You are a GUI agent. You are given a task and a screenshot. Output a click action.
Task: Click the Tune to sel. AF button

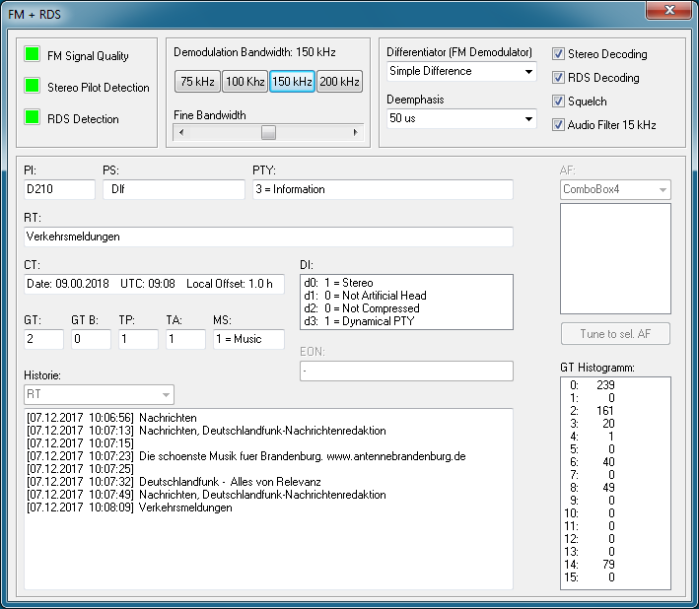click(x=615, y=334)
